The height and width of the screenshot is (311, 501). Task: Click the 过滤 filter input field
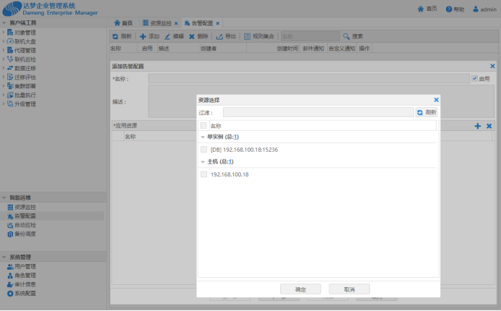tap(318, 113)
